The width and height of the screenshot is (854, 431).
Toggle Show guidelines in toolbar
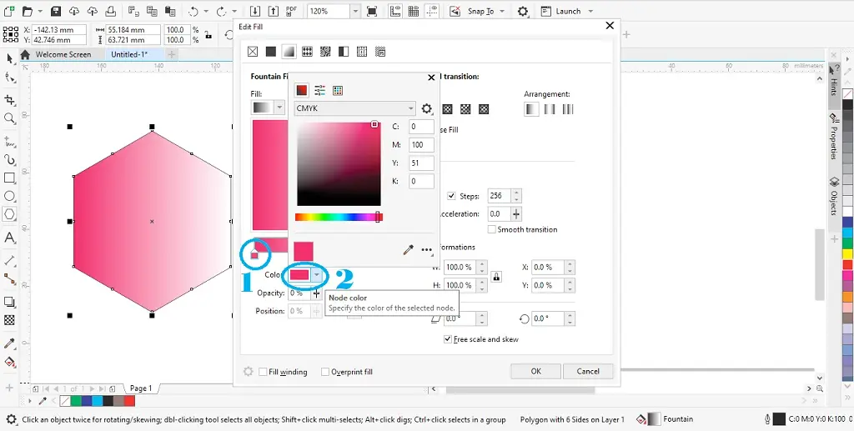click(x=433, y=11)
